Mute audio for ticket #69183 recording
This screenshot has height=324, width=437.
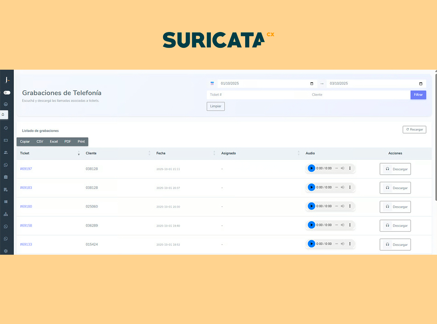coord(342,188)
